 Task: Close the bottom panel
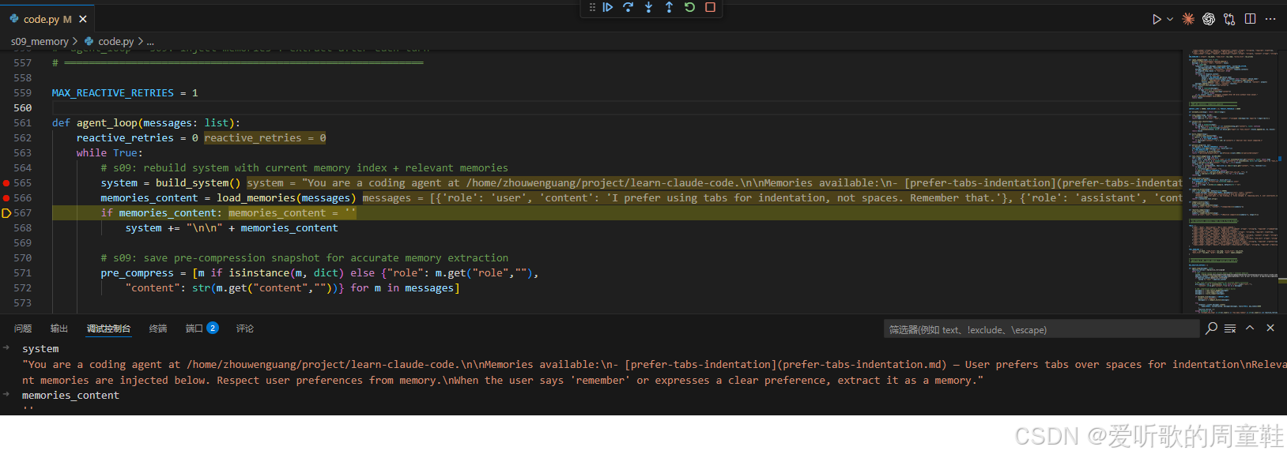tap(1270, 328)
